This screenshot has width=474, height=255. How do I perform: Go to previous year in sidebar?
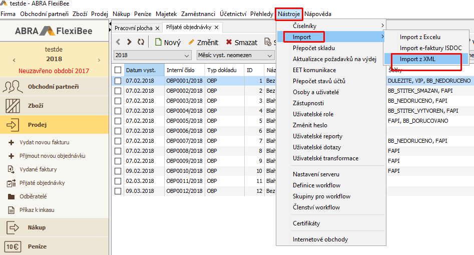point(14,60)
